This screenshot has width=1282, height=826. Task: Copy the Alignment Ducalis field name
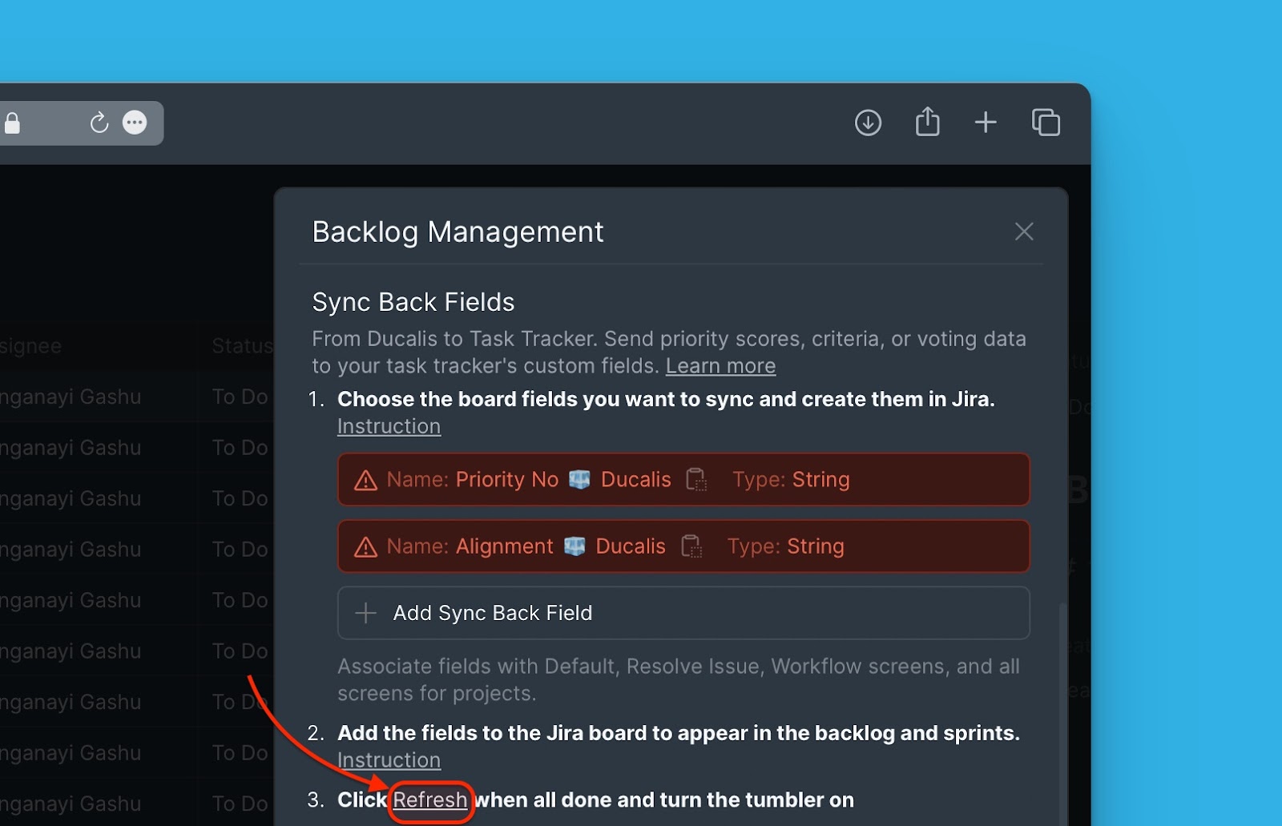[691, 546]
